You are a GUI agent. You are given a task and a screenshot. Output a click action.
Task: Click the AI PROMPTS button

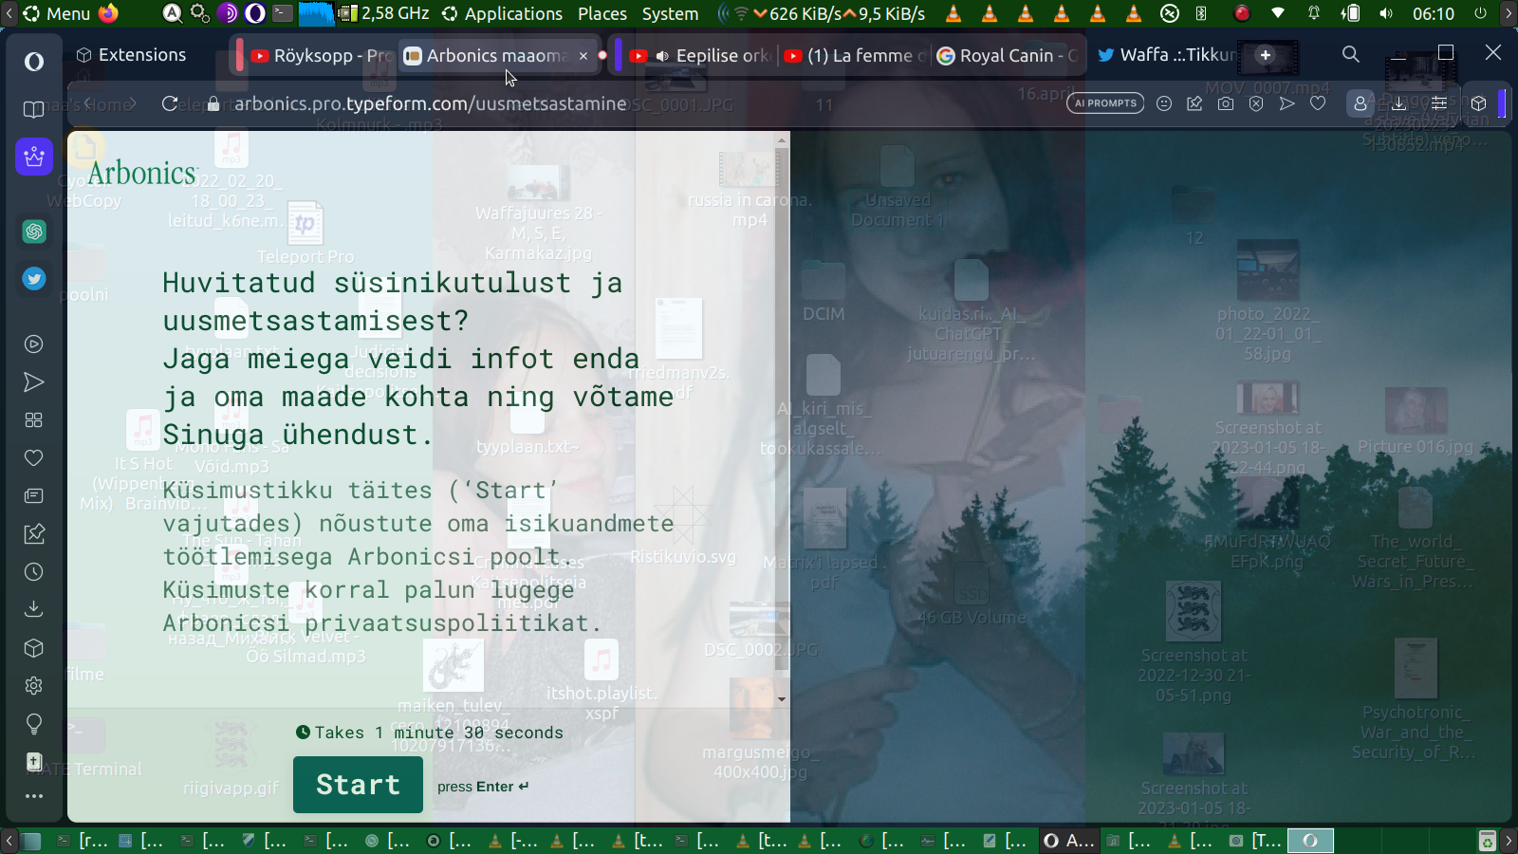(x=1105, y=103)
